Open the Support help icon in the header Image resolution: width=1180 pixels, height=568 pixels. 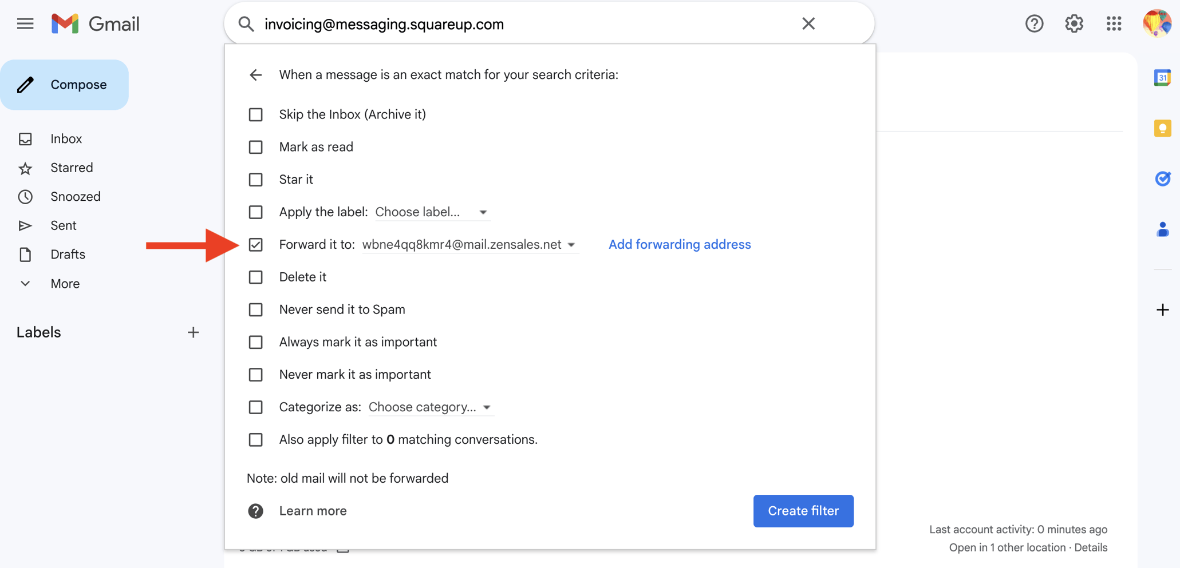tap(1034, 23)
